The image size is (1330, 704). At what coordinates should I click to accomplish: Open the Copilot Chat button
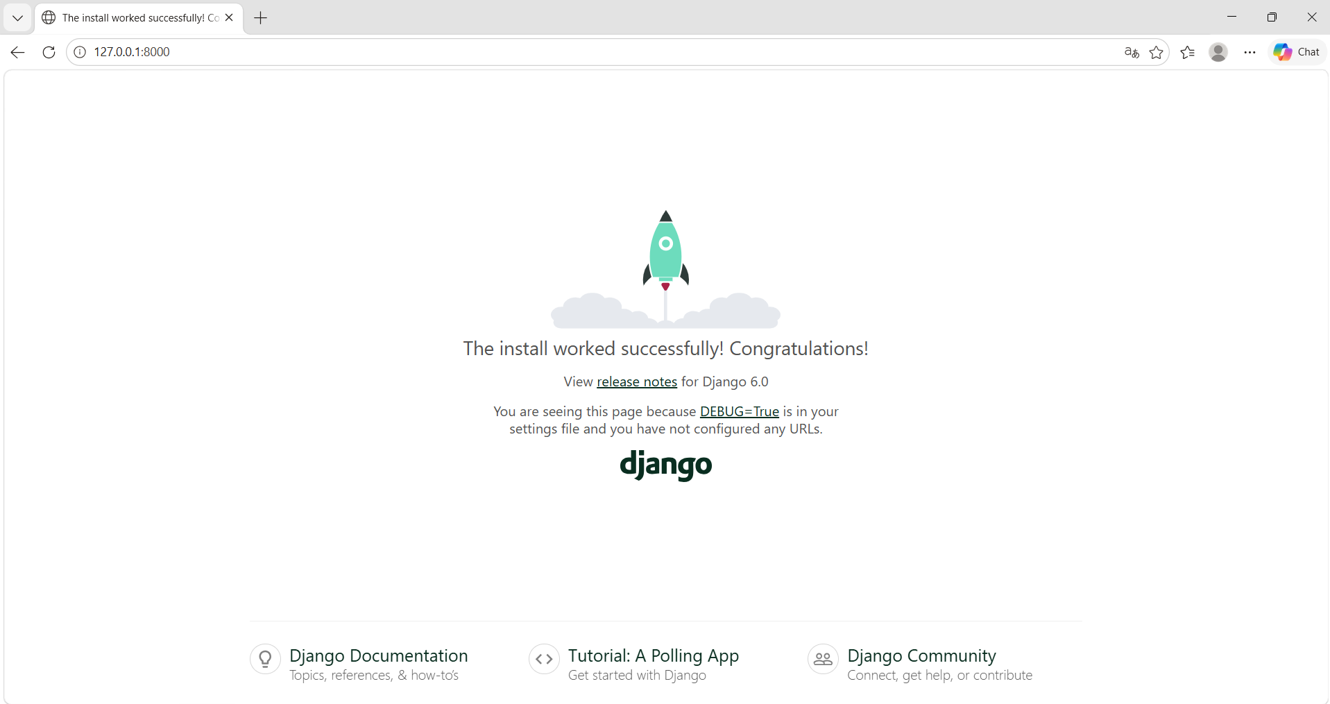tap(1297, 52)
